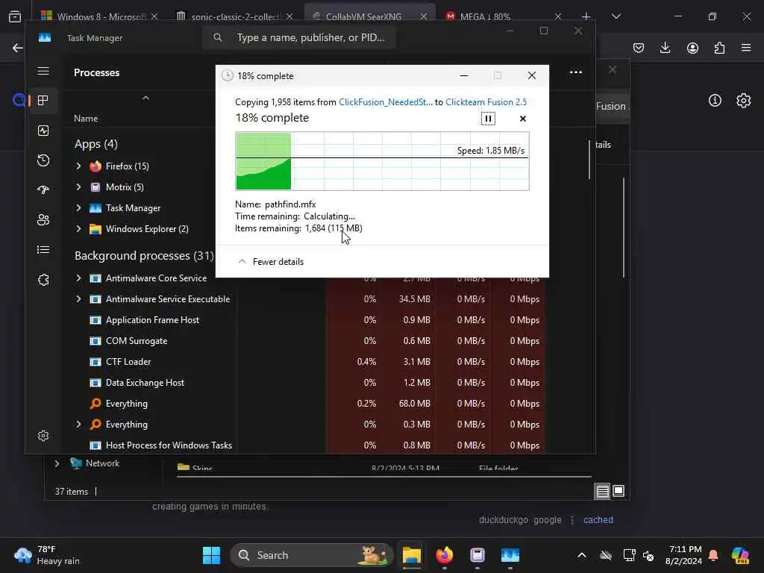Expand Task Manager process entry

[78, 208]
